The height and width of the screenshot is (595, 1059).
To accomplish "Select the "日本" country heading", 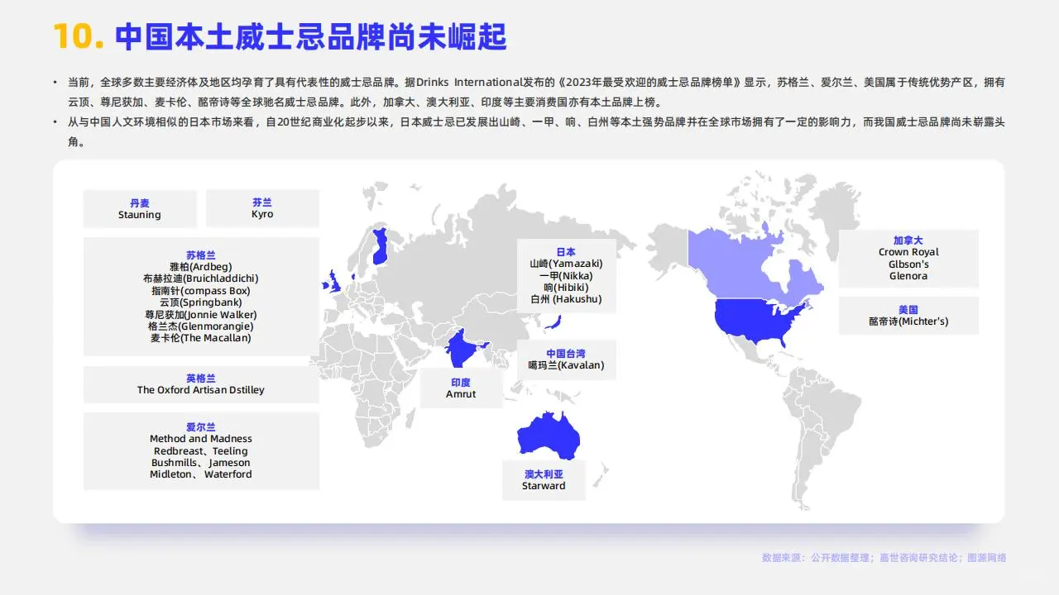I will pos(566,252).
